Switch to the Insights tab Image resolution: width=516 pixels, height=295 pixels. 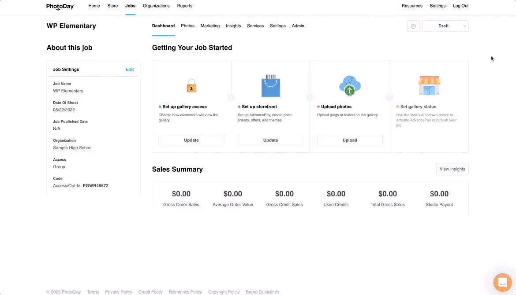tap(233, 26)
